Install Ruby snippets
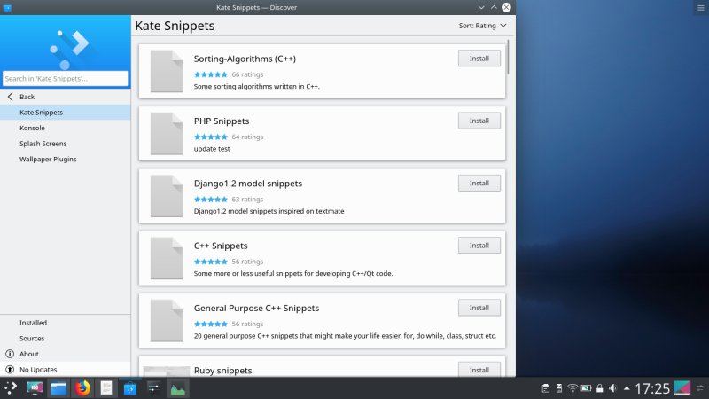The image size is (709, 399). click(x=479, y=370)
